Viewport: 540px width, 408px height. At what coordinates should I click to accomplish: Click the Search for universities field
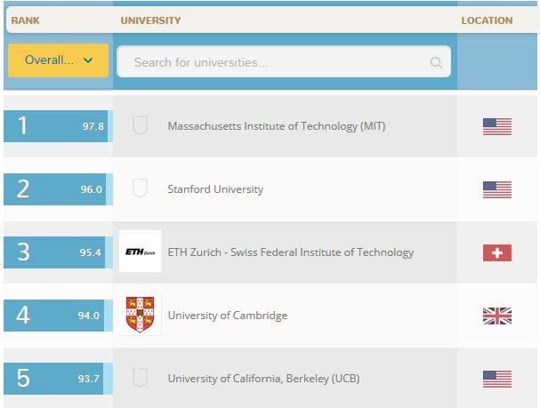tap(284, 61)
